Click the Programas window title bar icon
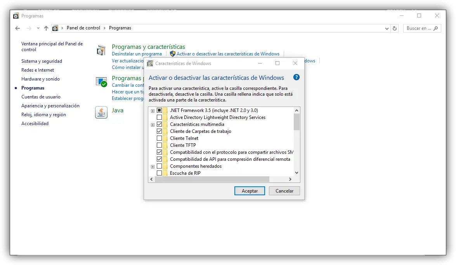456x265 pixels. click(x=16, y=15)
